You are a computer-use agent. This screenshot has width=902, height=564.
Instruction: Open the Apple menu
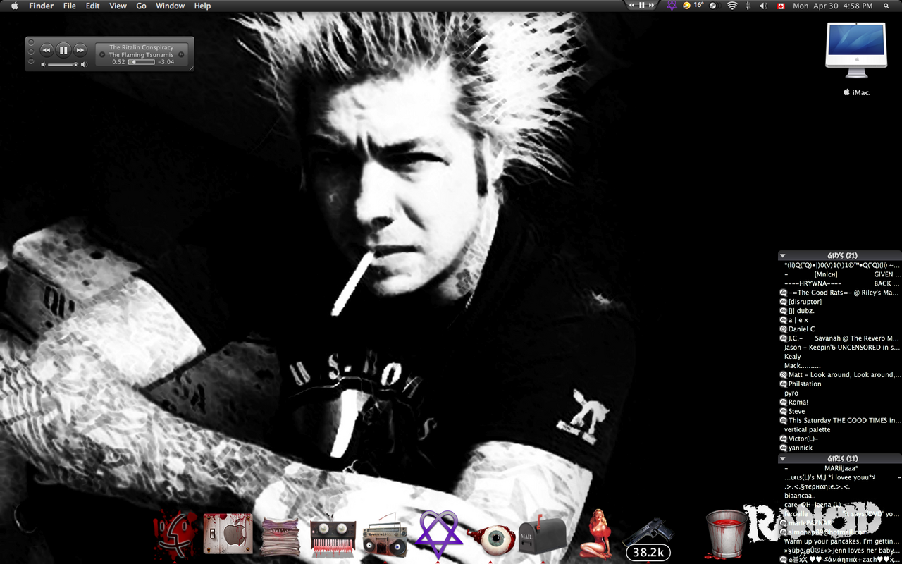pos(14,6)
